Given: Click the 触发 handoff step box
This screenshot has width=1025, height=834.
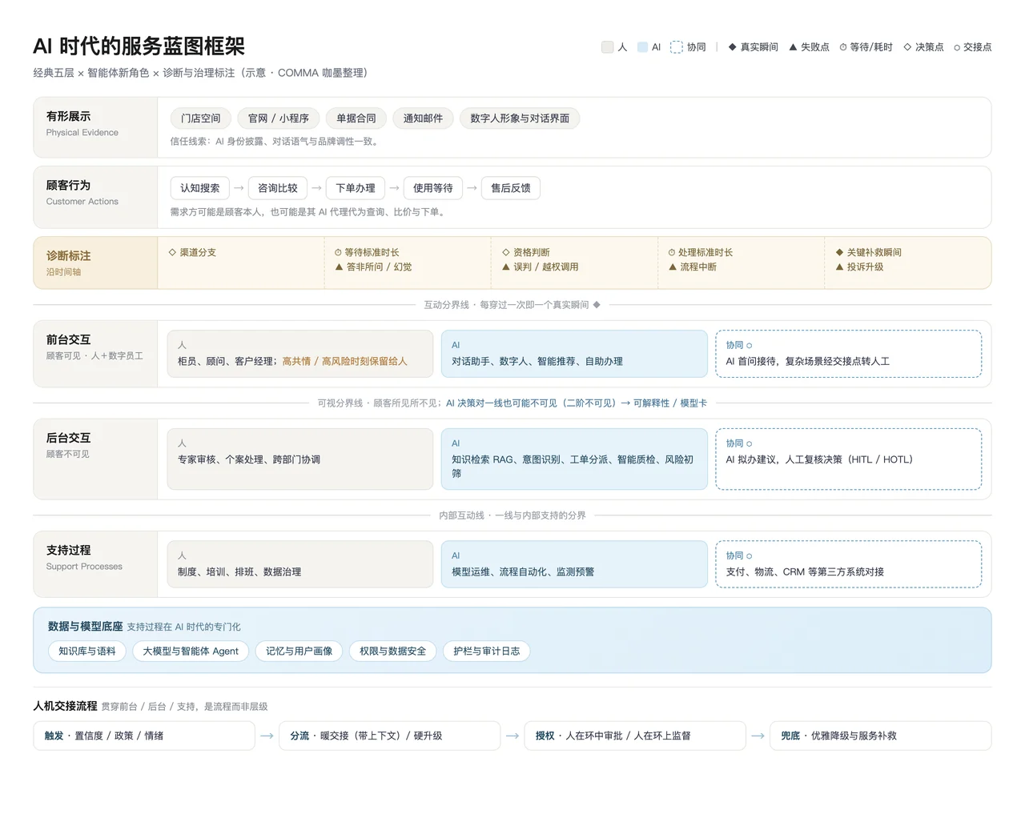Looking at the screenshot, I should coord(144,736).
